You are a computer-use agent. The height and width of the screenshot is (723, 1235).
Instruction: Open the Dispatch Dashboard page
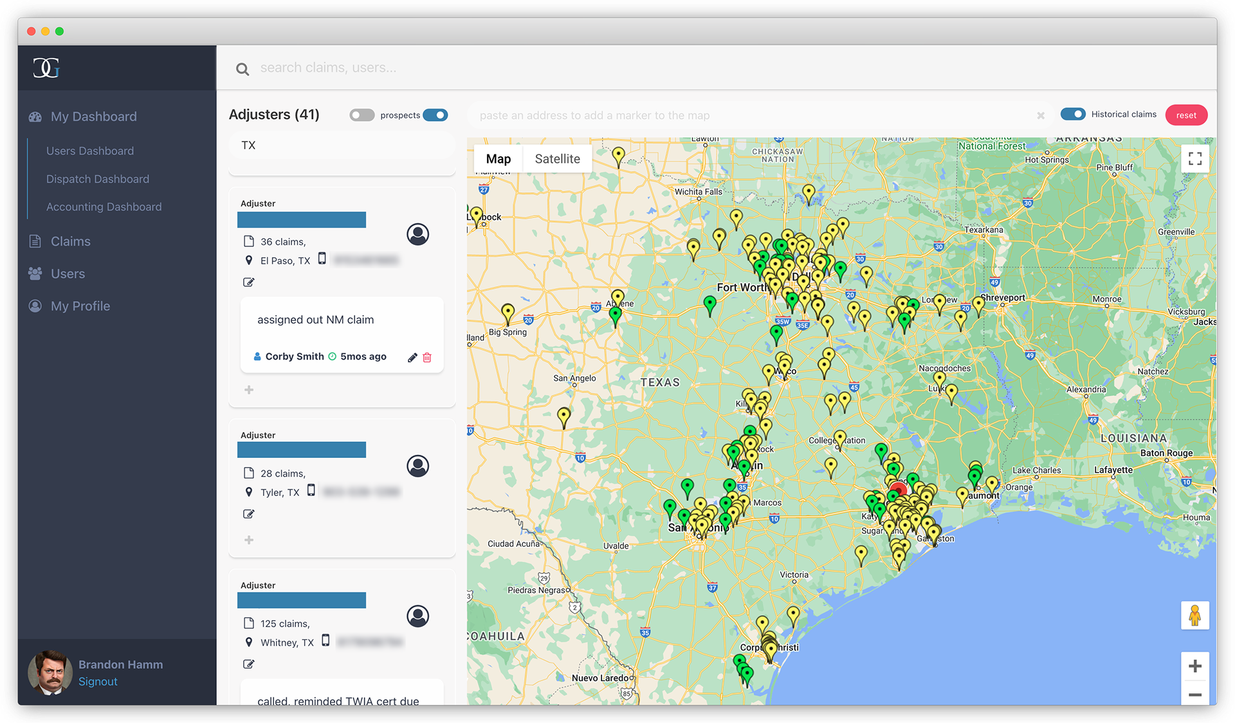(x=98, y=179)
